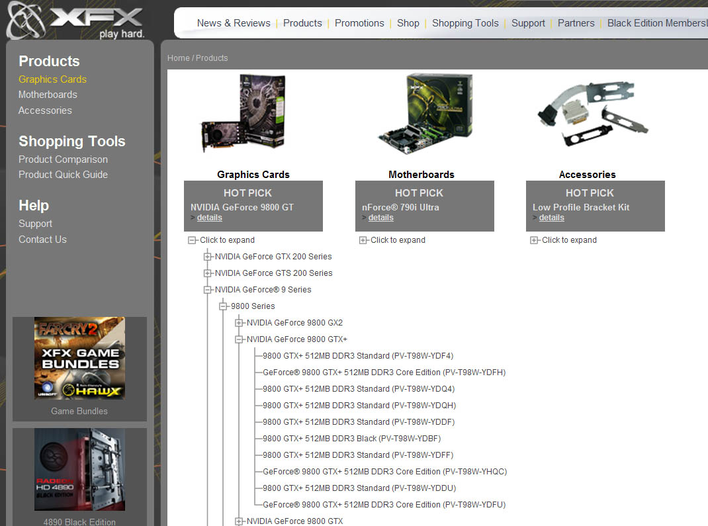708x526 pixels.
Task: Click the Graphics Cards heading above Hot Pick
Action: 253,175
